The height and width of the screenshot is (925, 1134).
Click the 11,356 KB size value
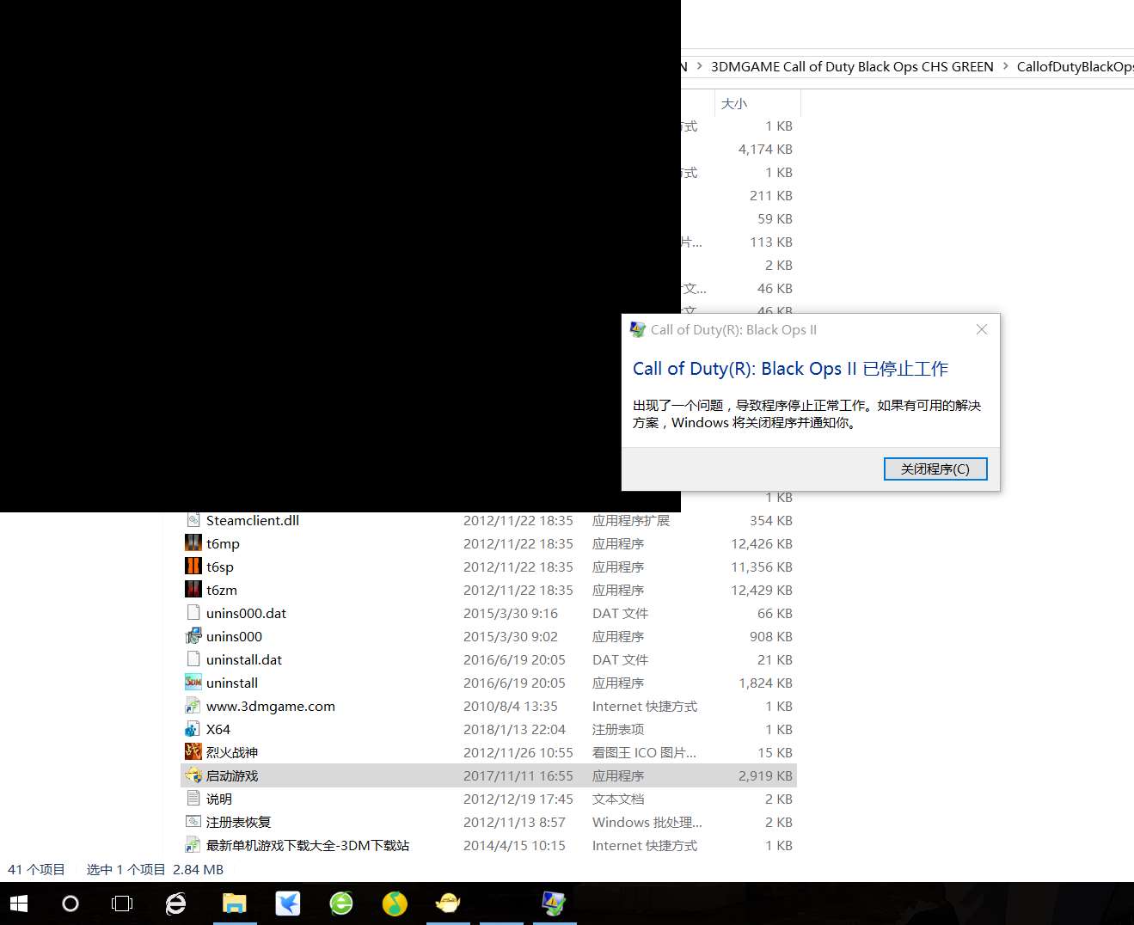762,567
